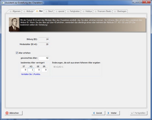Click the Fertigstellen button
Image resolution: width=152 pixels, height=120 pixels.
pos(139,113)
